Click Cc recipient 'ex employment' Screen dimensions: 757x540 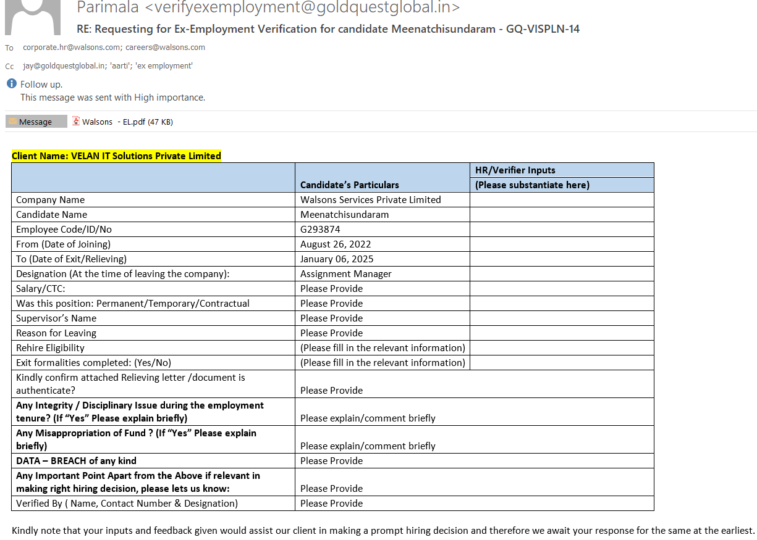click(x=164, y=65)
